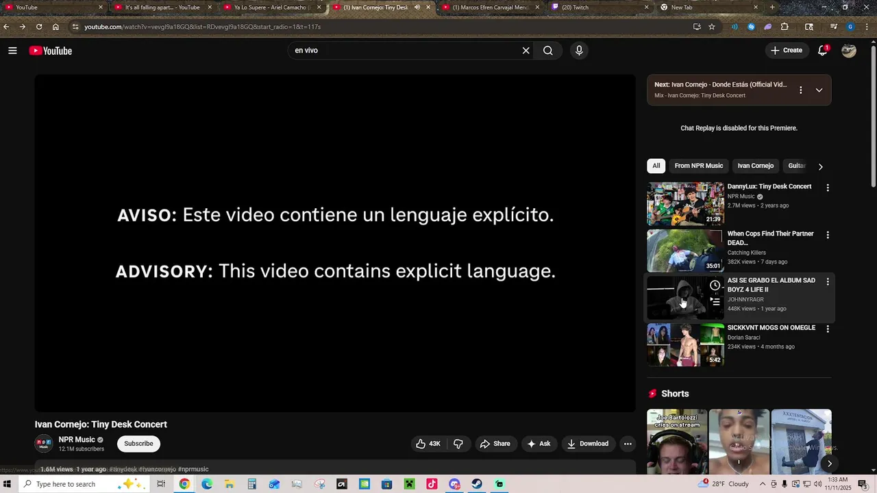Dislike the video with the thumbs down

458,444
